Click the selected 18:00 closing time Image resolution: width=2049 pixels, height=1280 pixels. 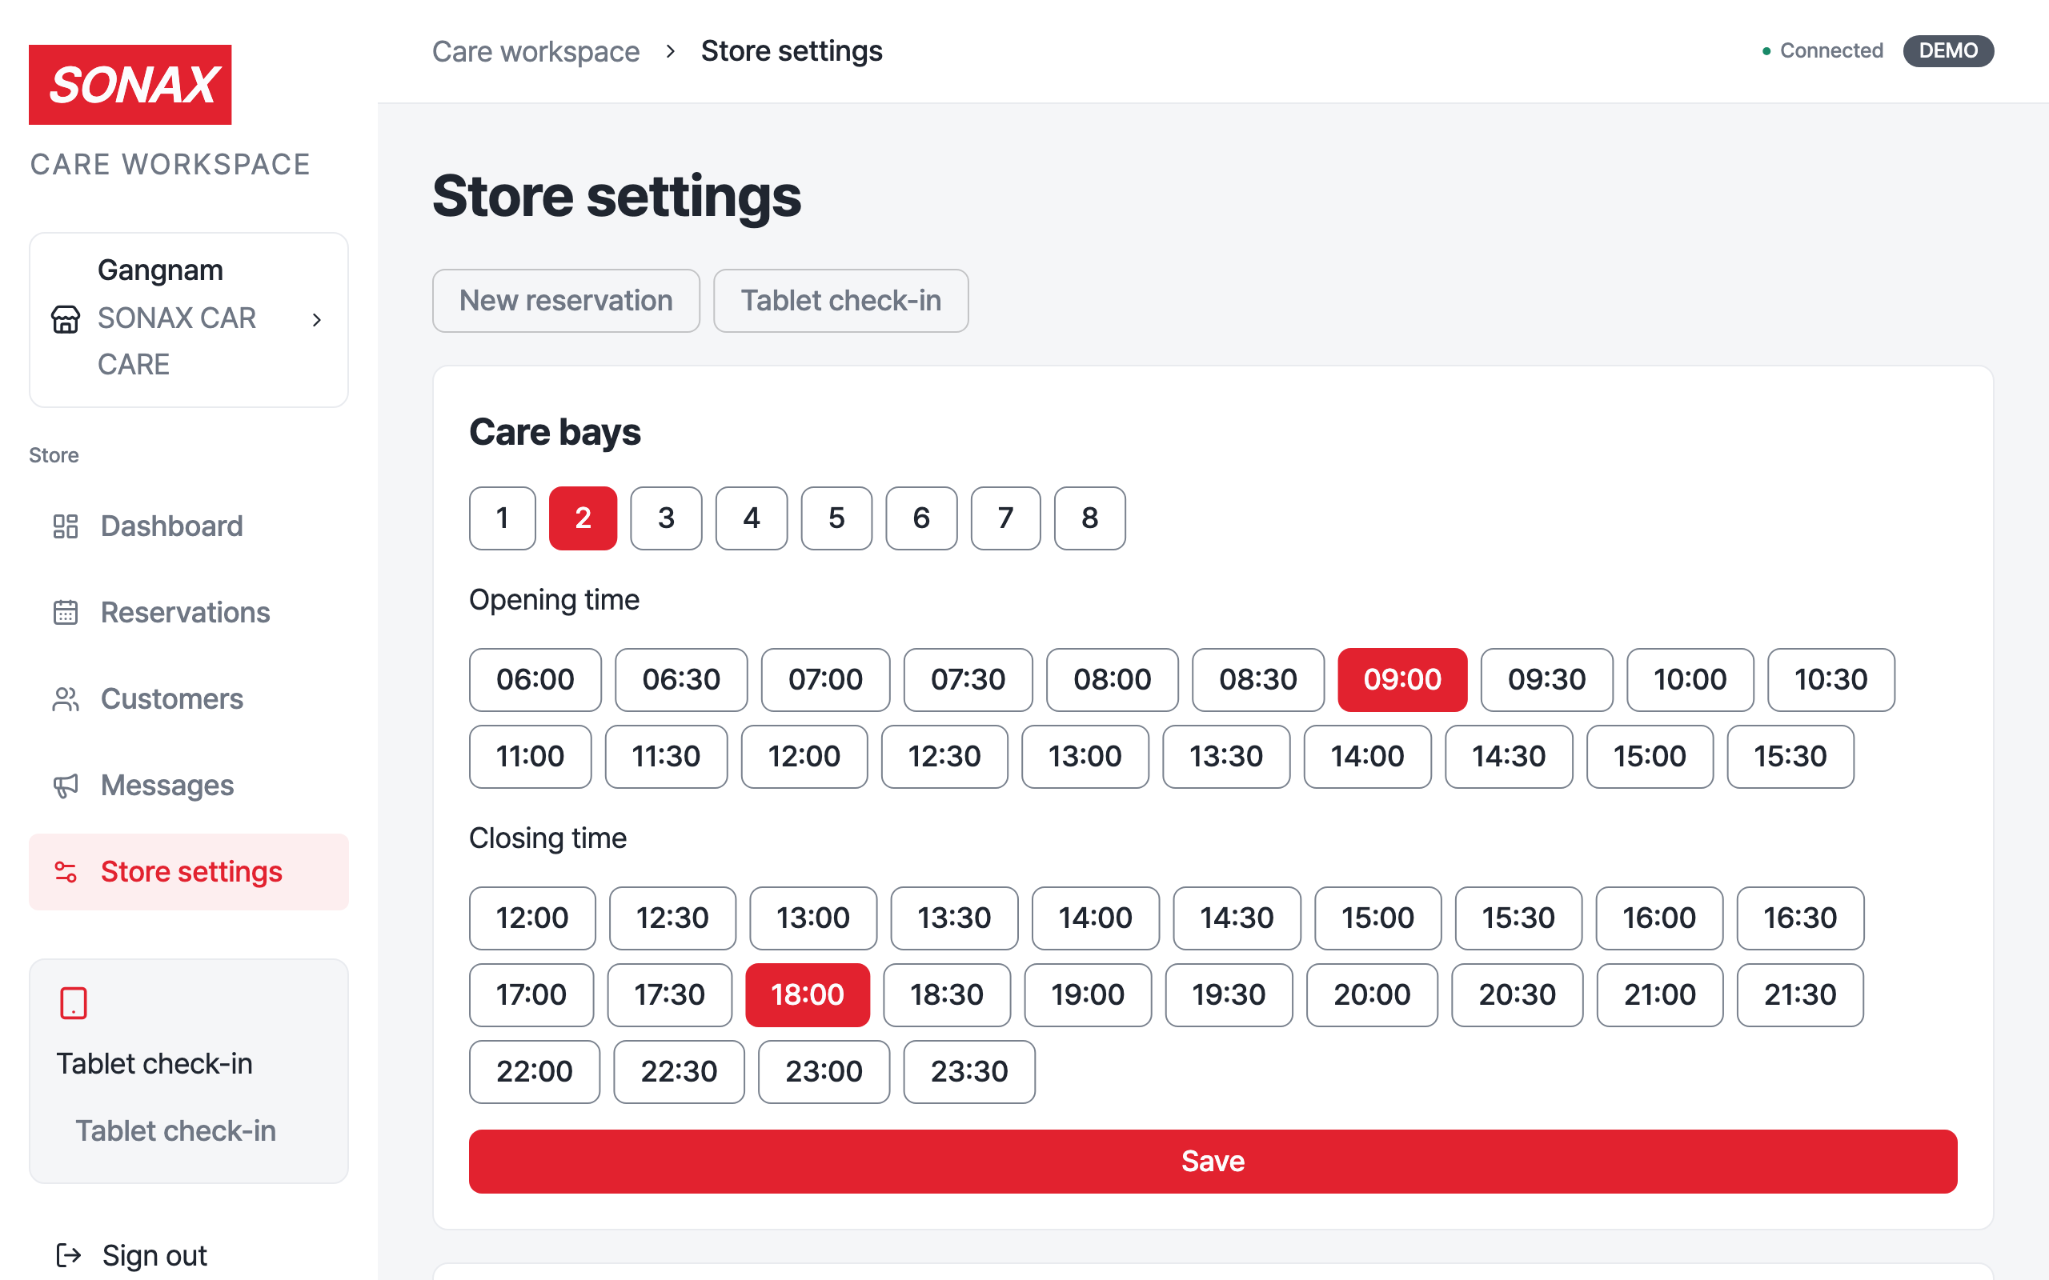point(807,994)
